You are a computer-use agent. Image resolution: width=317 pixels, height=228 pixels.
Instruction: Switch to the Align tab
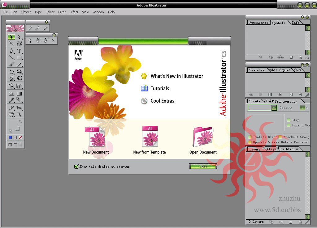pos(271,149)
